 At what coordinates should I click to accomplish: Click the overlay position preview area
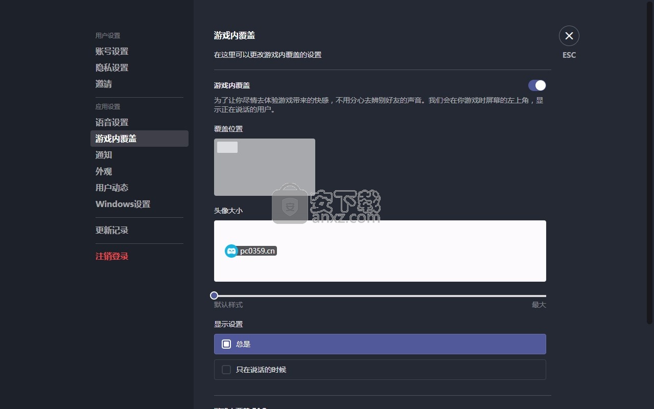coord(265,167)
